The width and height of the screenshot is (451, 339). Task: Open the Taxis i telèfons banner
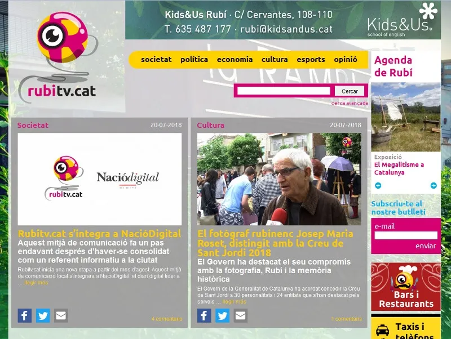tap(405, 328)
